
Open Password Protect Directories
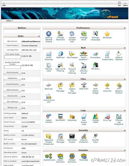pos(49,139)
